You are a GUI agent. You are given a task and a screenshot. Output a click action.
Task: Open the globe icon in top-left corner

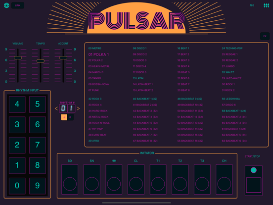tap(6, 5)
